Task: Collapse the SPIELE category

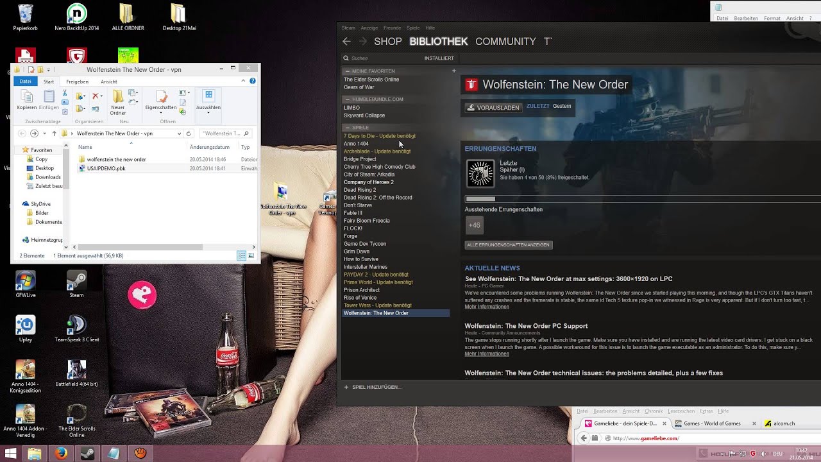Action: click(x=348, y=128)
